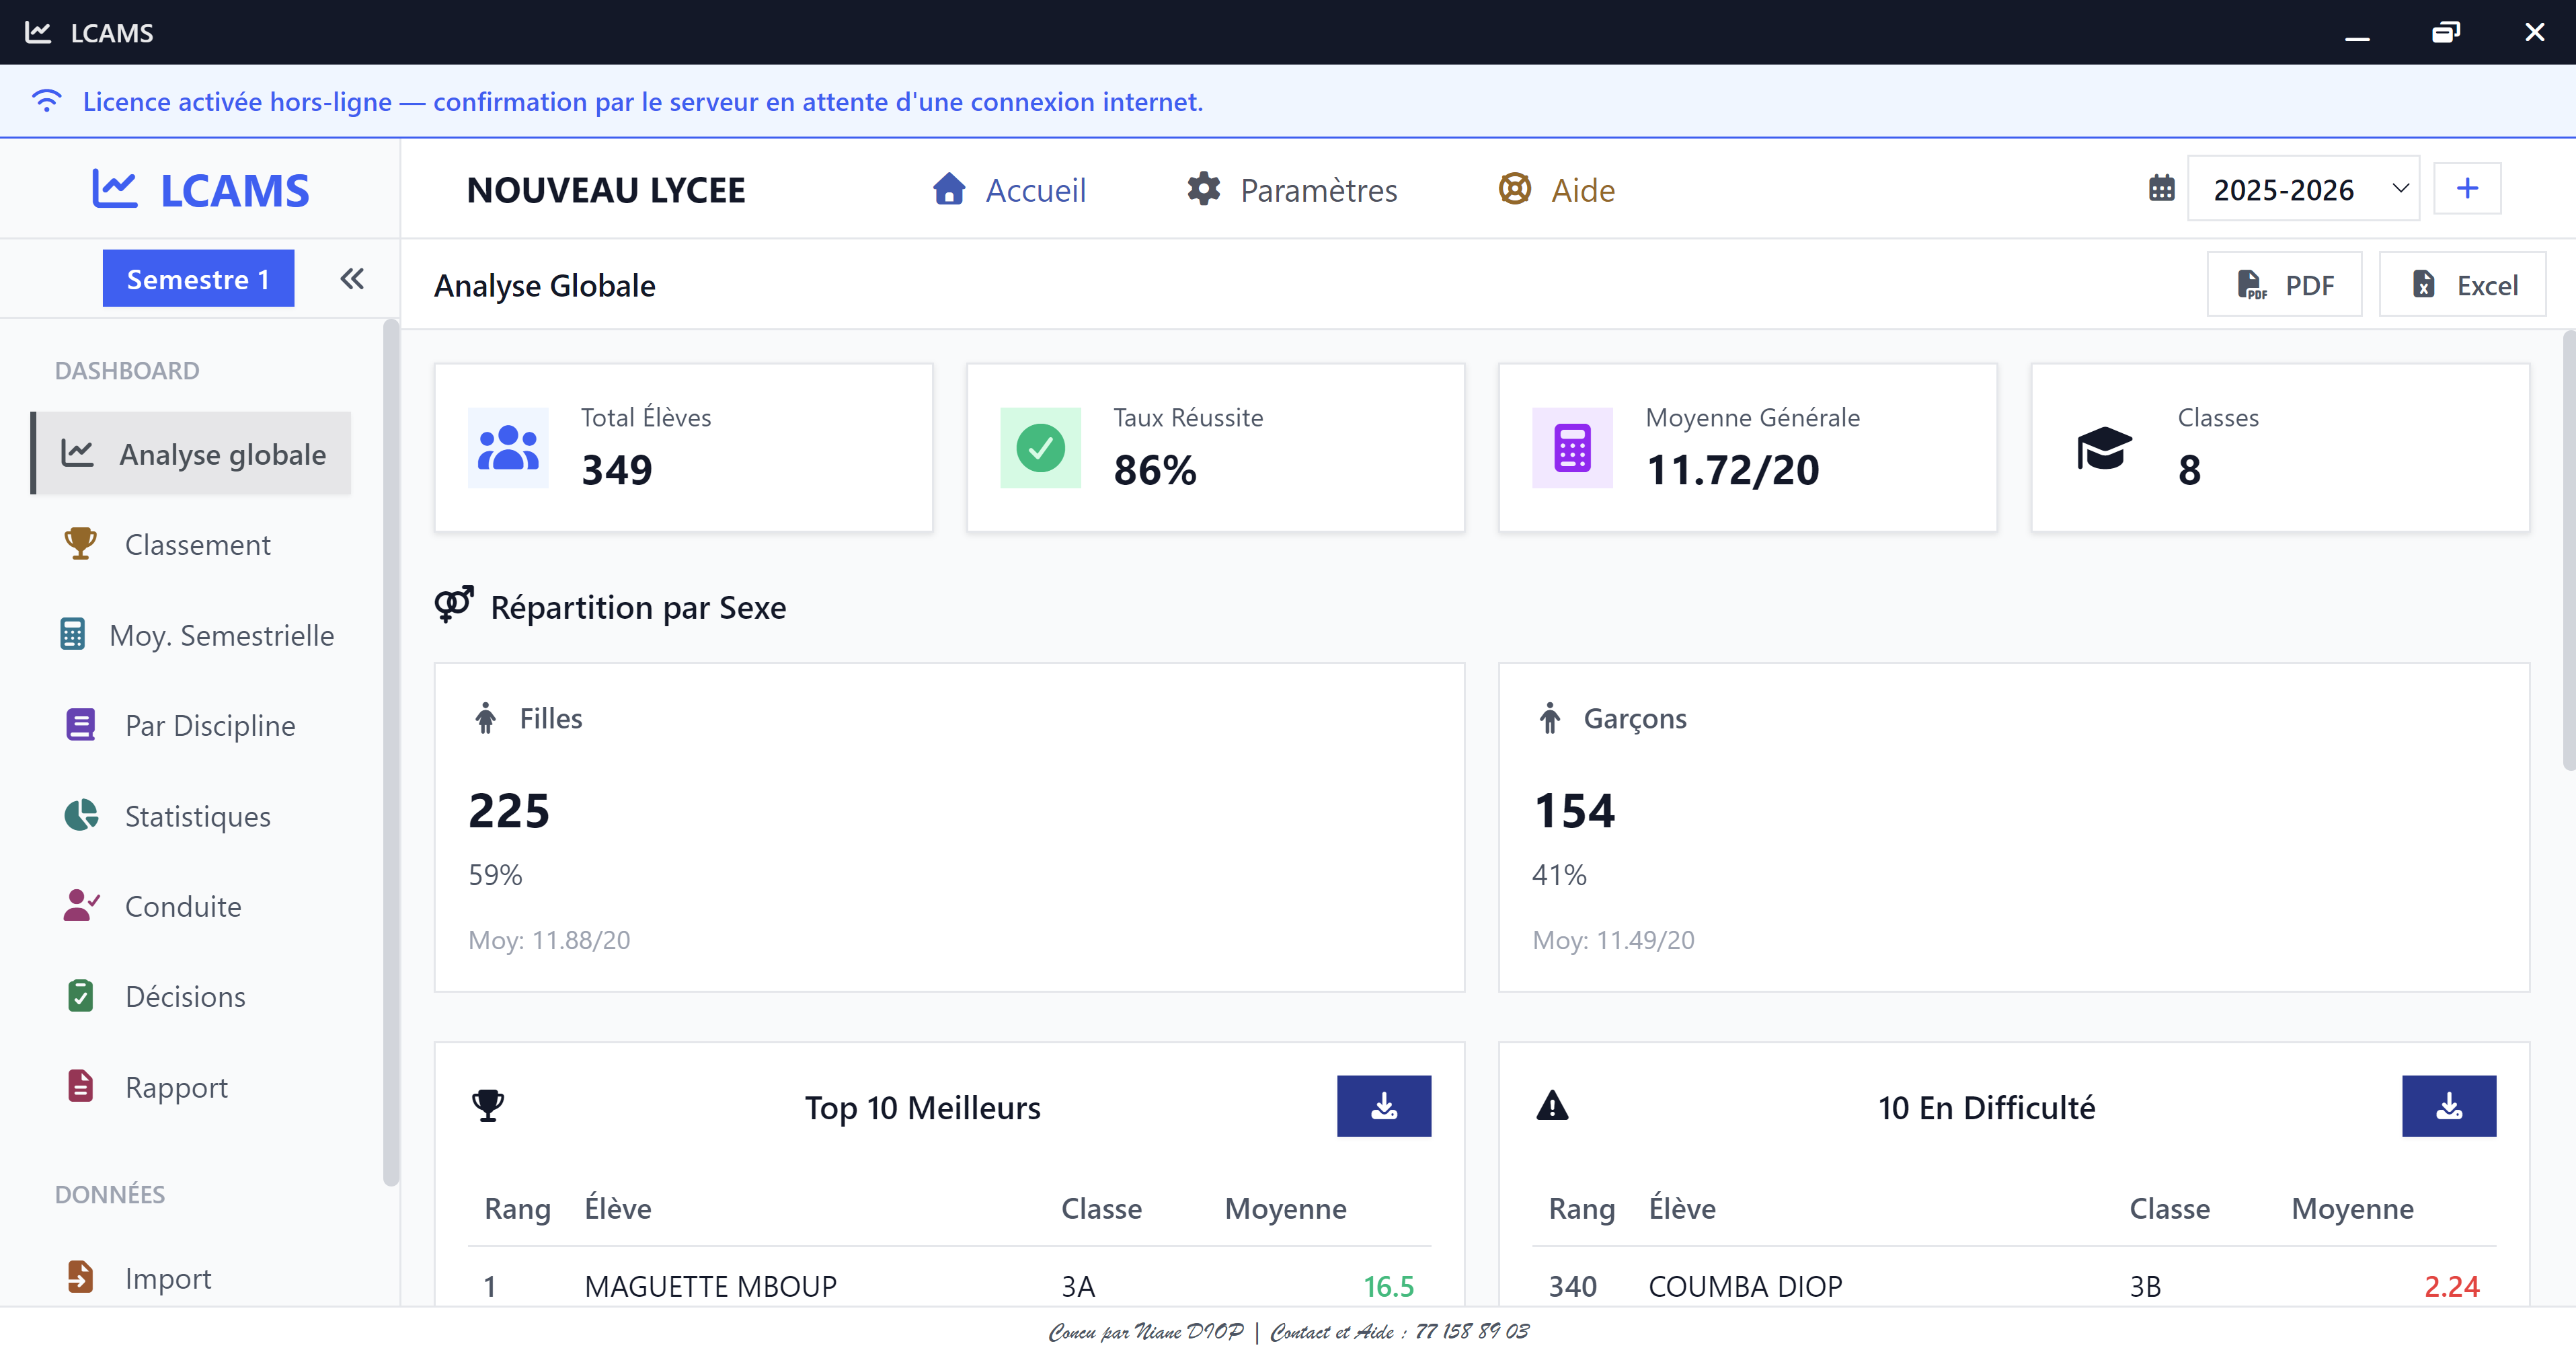Open the Aide menu item

click(1556, 189)
